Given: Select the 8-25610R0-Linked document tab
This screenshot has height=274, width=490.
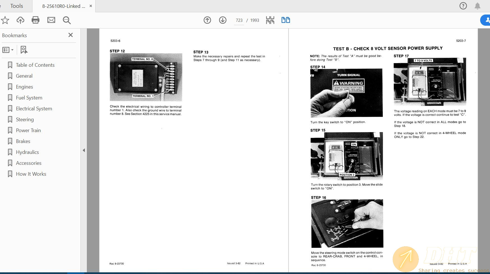Looking at the screenshot, I should (x=64, y=6).
